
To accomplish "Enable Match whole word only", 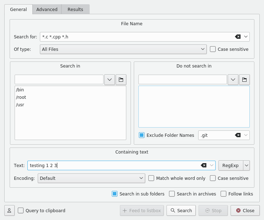I will [x=151, y=178].
